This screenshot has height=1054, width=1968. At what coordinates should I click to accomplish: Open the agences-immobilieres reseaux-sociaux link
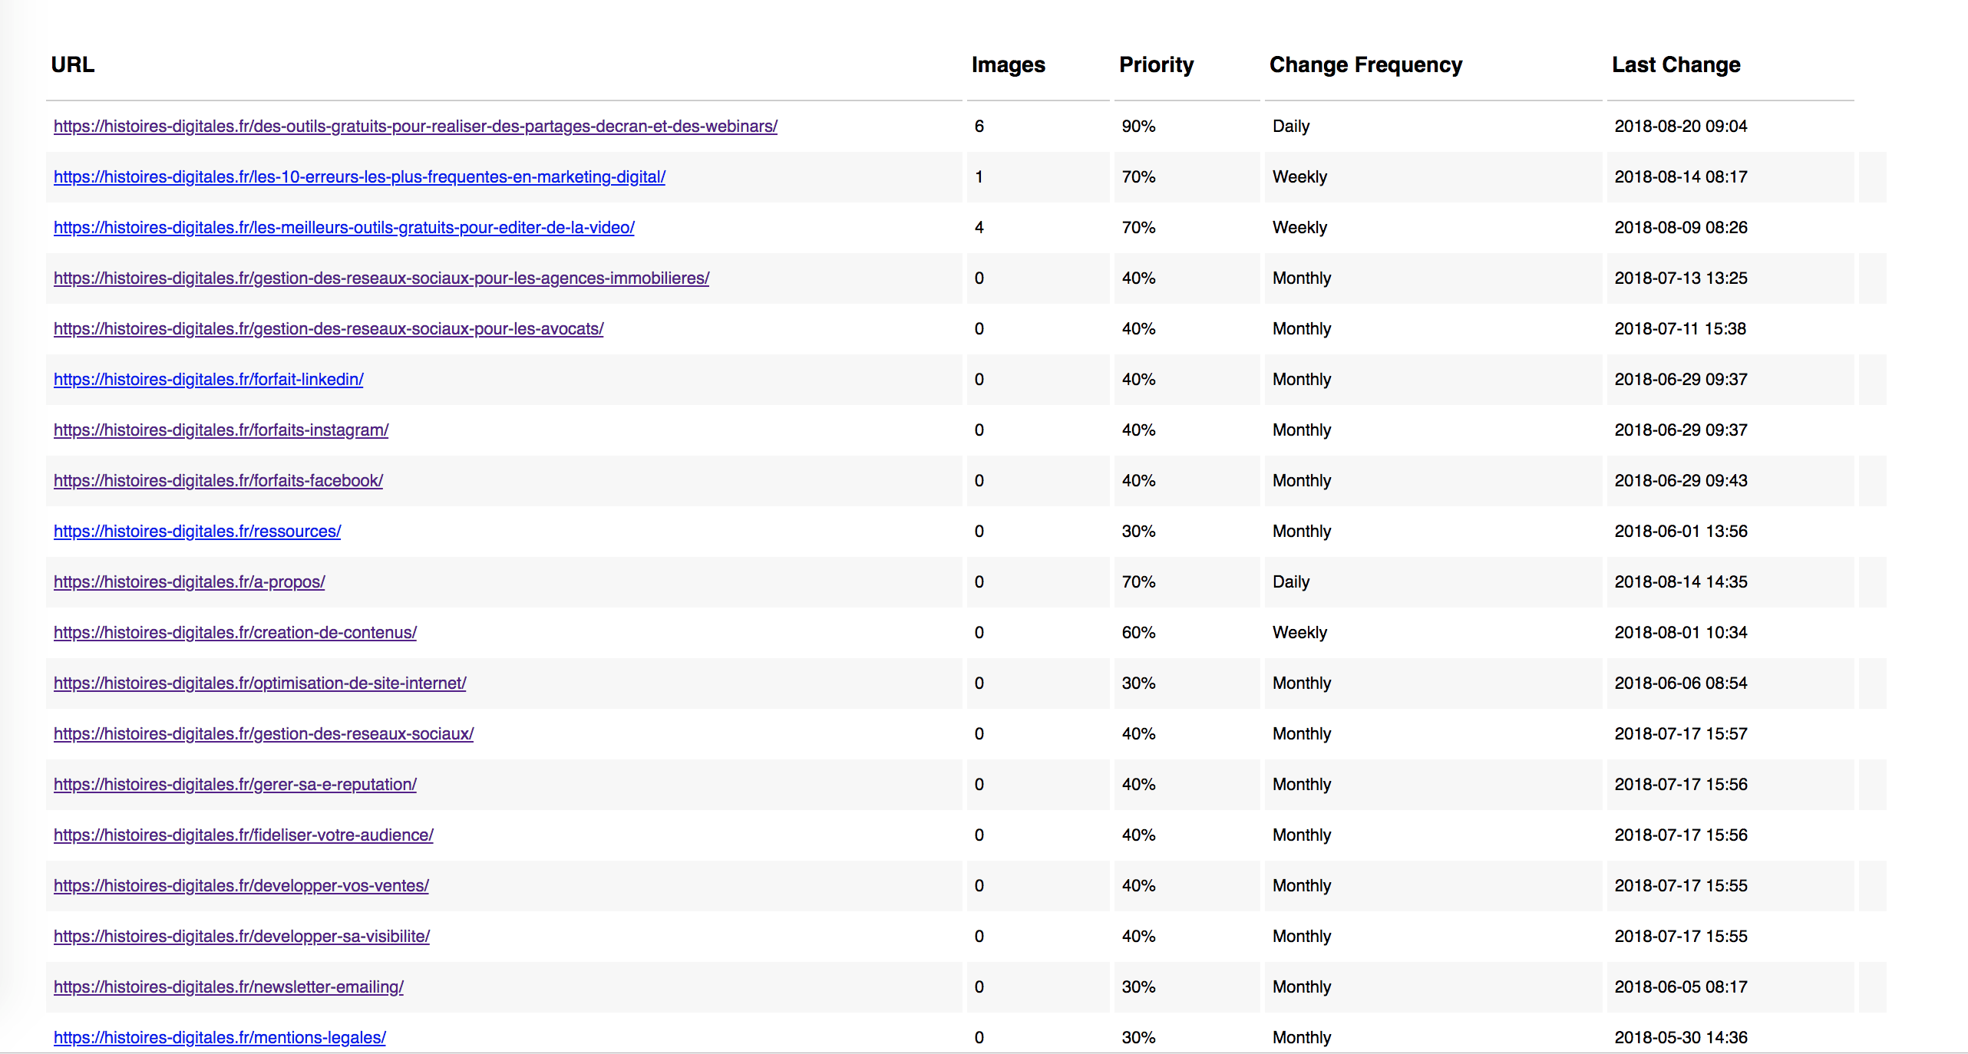(381, 278)
